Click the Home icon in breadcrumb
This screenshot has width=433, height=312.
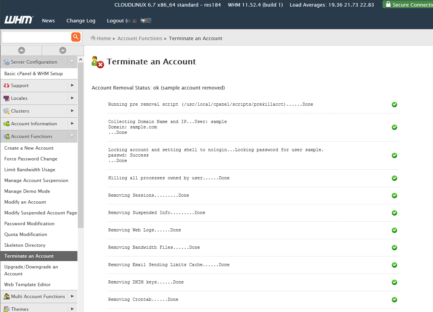click(93, 38)
